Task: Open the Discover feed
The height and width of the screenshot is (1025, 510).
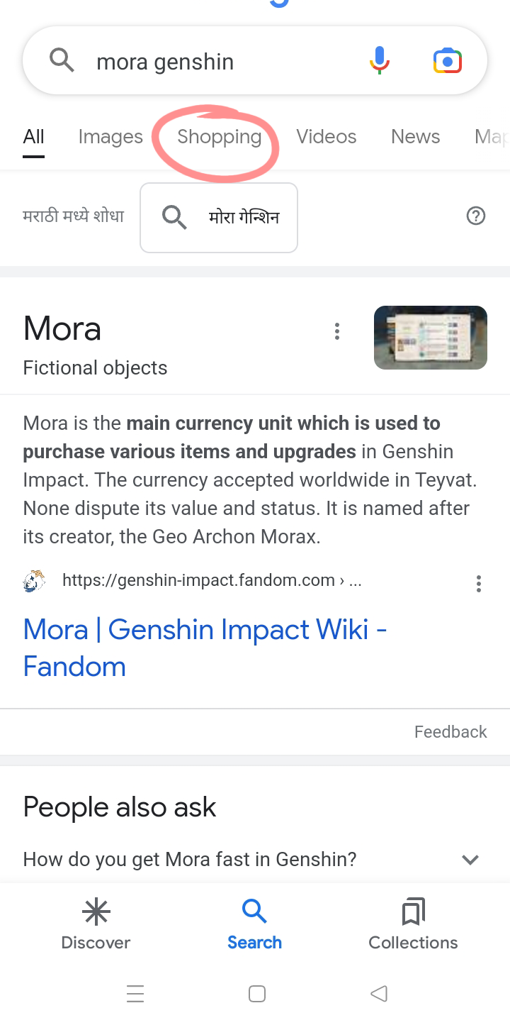Action: pyautogui.click(x=96, y=922)
